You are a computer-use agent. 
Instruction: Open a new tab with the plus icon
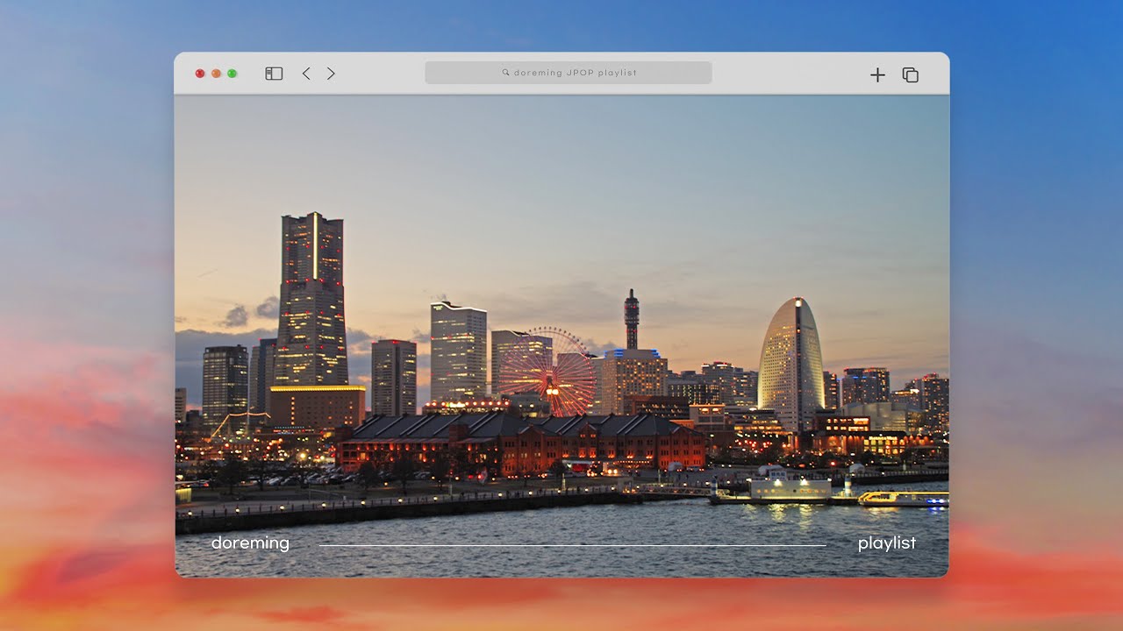coord(877,74)
